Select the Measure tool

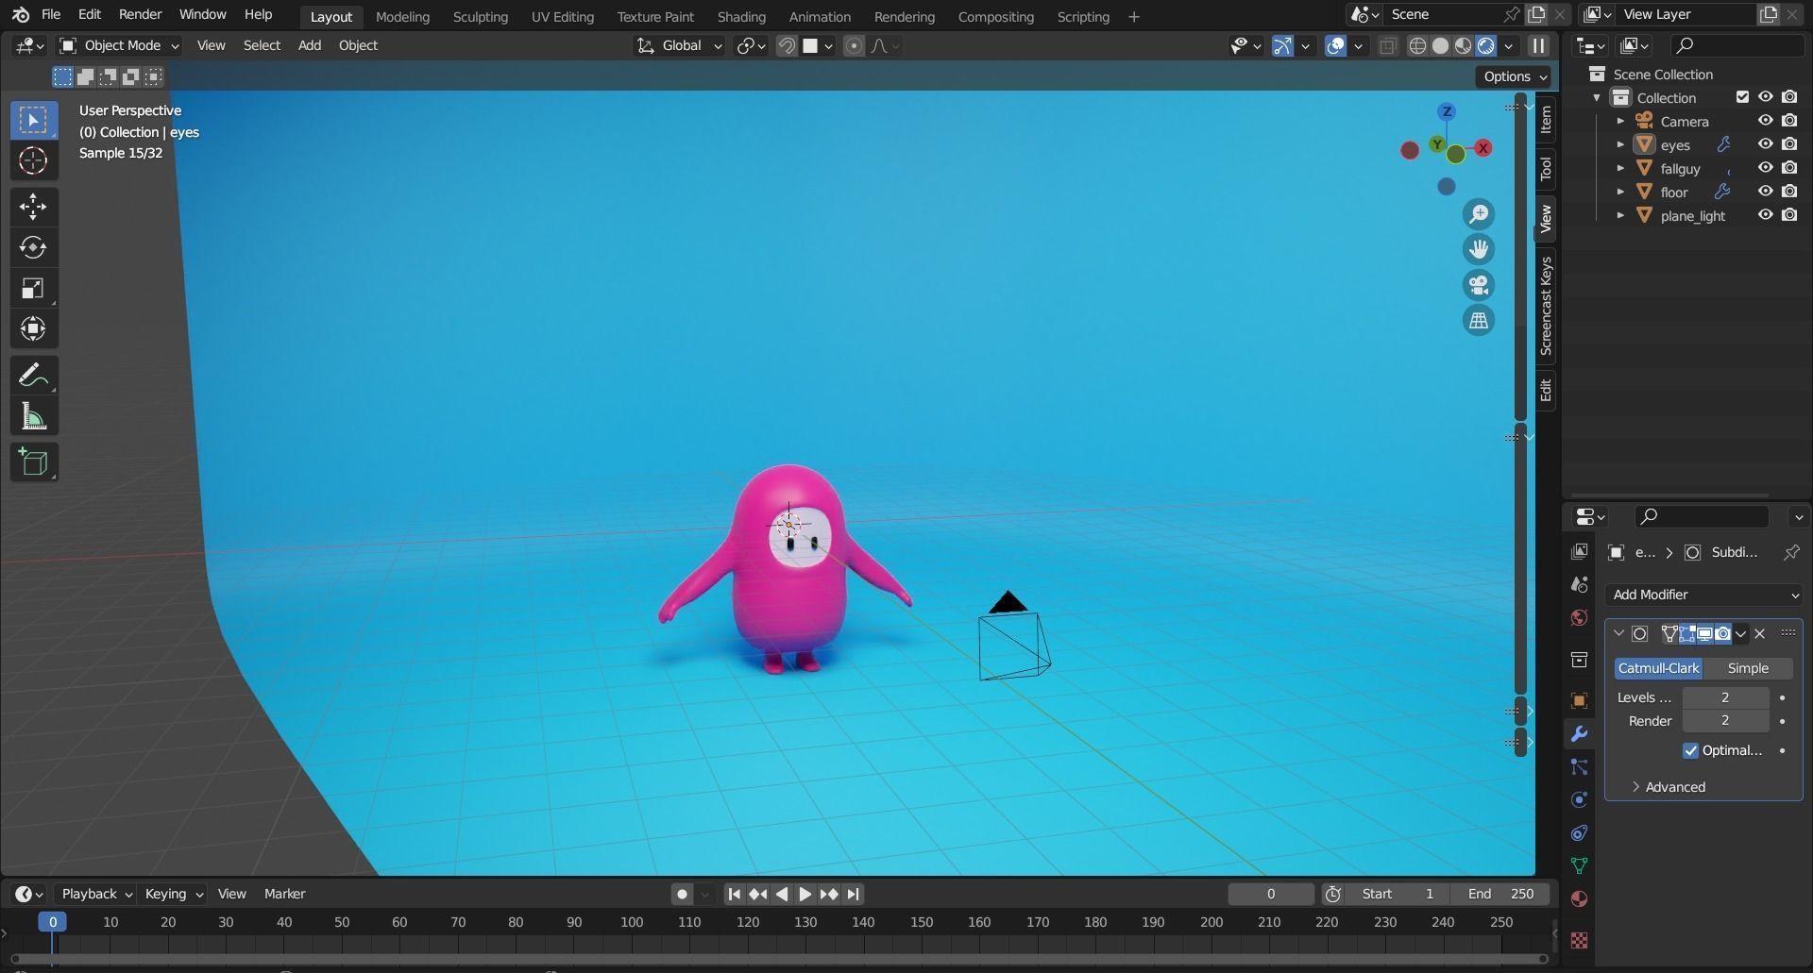(33, 416)
